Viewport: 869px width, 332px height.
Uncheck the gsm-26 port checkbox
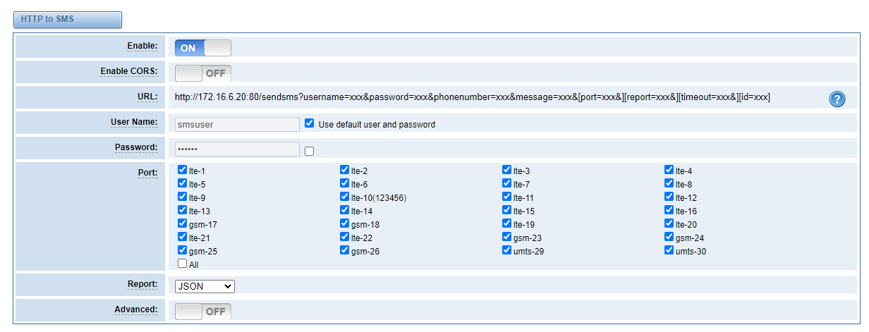pyautogui.click(x=344, y=250)
